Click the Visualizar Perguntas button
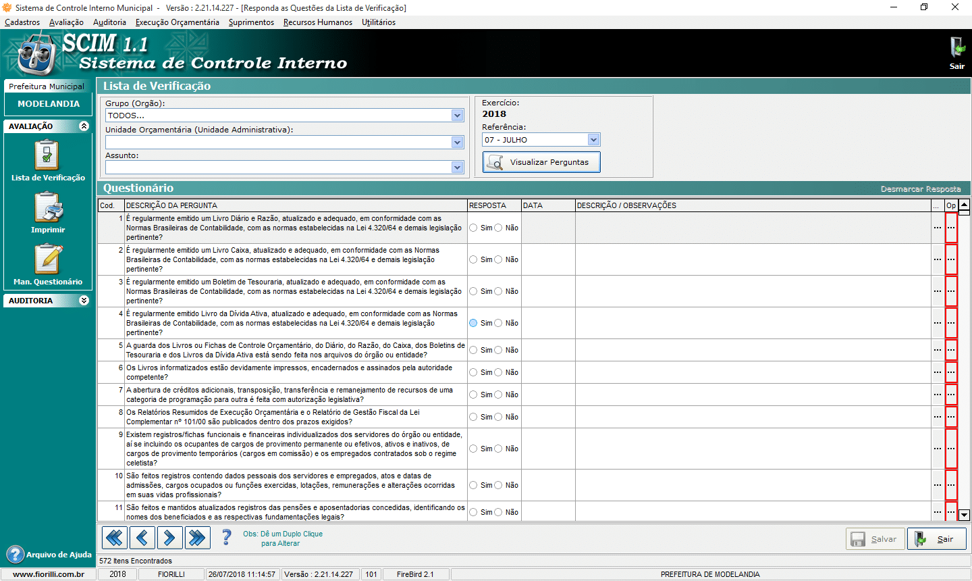The height and width of the screenshot is (581, 972). pos(541,162)
